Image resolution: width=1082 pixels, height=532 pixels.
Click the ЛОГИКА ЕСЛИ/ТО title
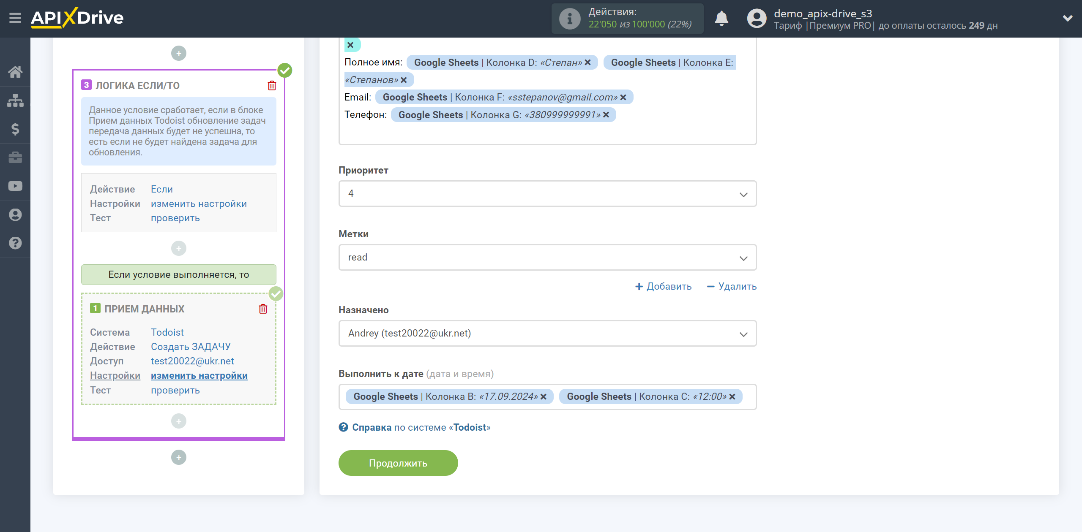[x=137, y=85]
